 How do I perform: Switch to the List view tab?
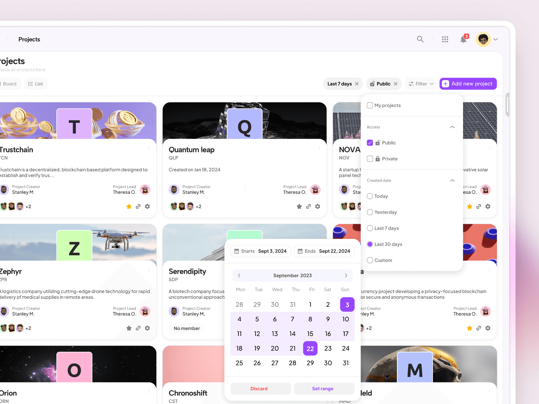click(36, 84)
